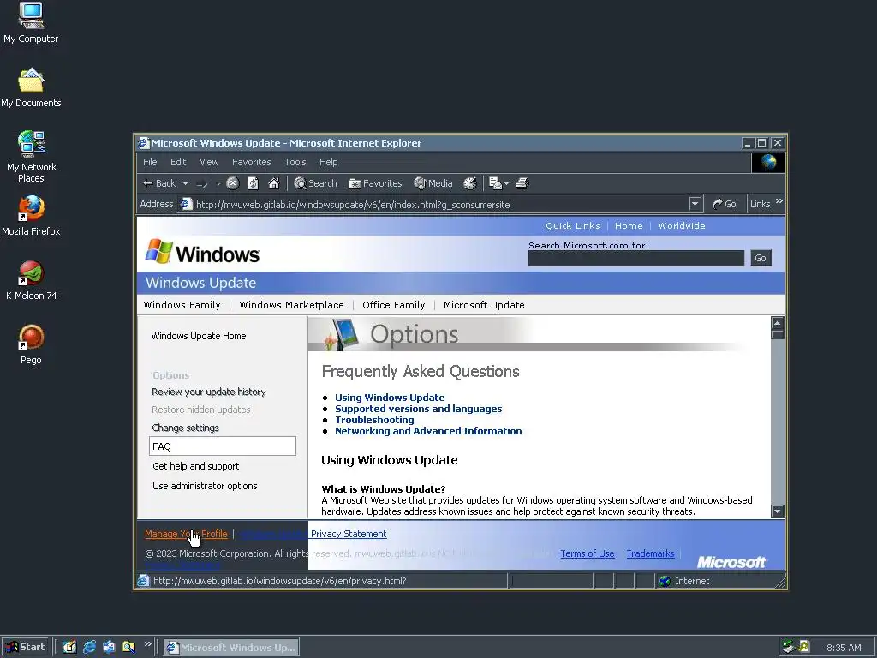The height and width of the screenshot is (658, 877).
Task: Click the Microsoft Windows Update taskbar button
Action: (x=231, y=648)
